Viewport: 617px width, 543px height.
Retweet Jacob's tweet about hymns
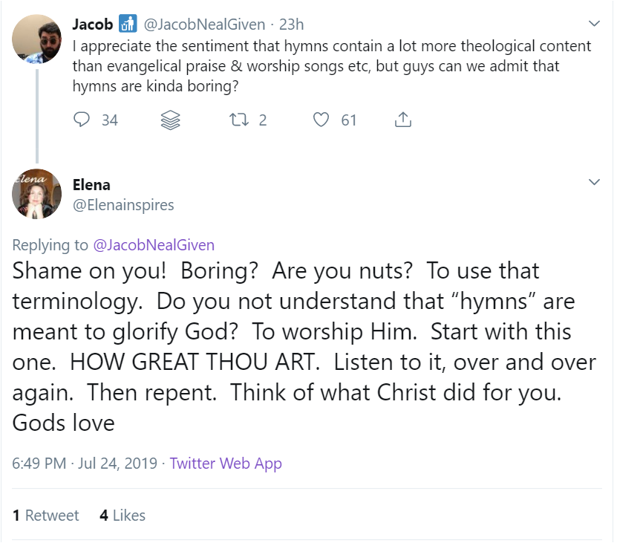[x=239, y=120]
